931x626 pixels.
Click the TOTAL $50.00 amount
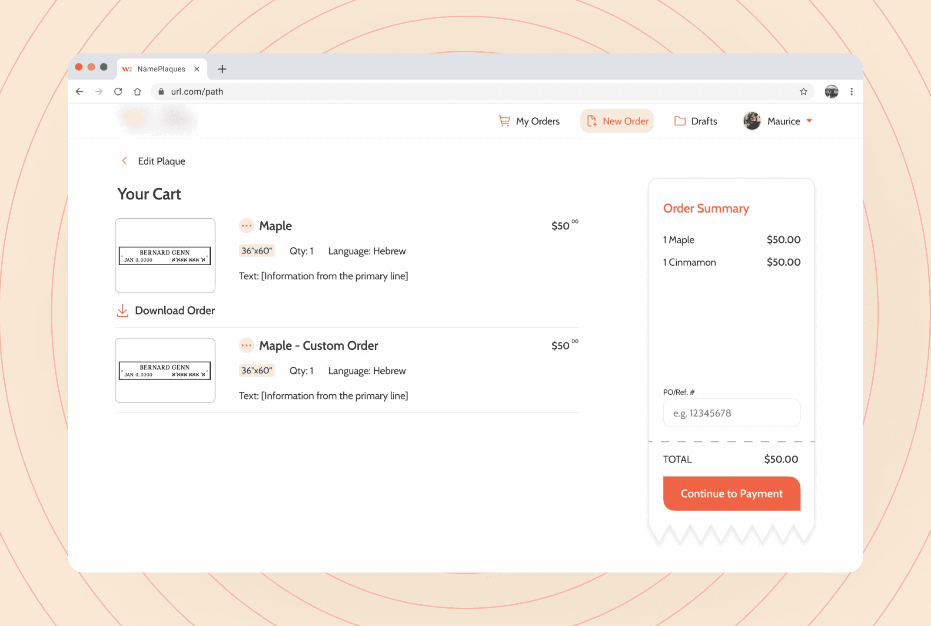(x=781, y=459)
